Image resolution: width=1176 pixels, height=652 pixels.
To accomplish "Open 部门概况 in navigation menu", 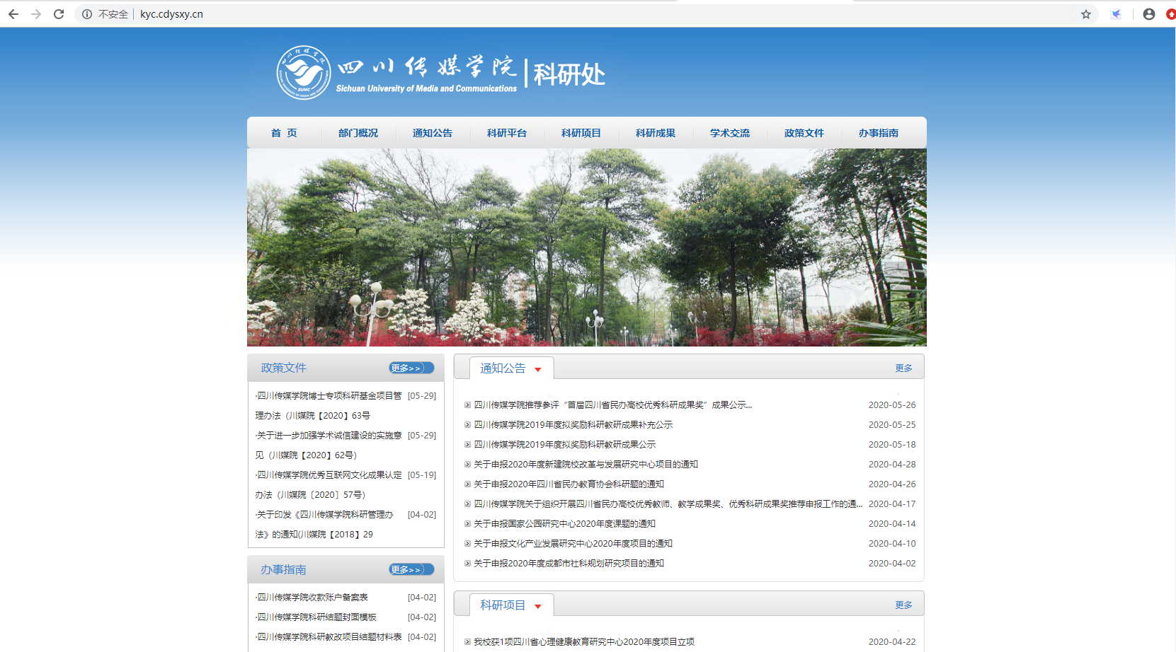I will point(358,133).
